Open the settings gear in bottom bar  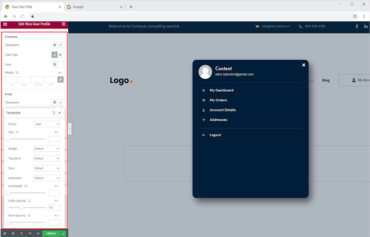tap(5, 233)
